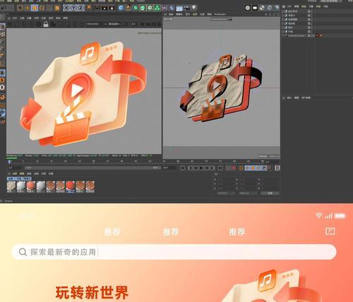Click the timeline preview range slider bar
Screen dimensions: 353x302
click(x=92, y=168)
